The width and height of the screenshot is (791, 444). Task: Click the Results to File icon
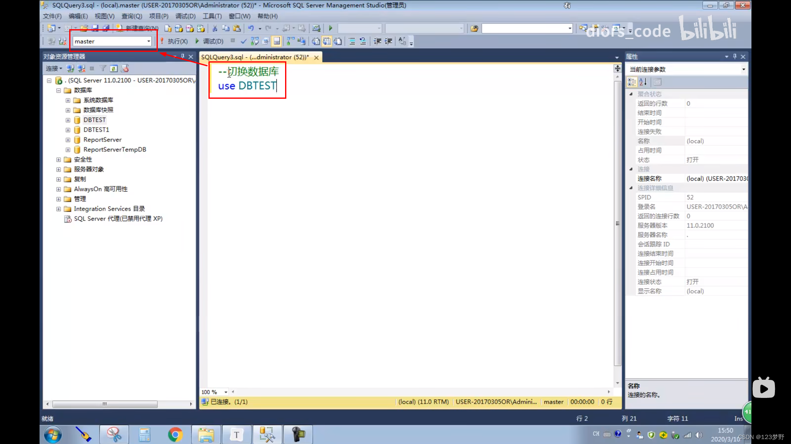point(338,41)
